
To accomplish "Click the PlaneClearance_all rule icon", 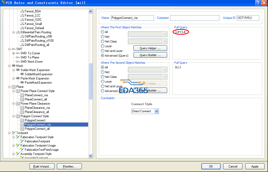I will [x=22, y=112].
